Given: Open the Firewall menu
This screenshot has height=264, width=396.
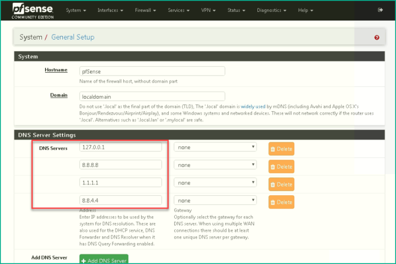Looking at the screenshot, I should coord(145,10).
